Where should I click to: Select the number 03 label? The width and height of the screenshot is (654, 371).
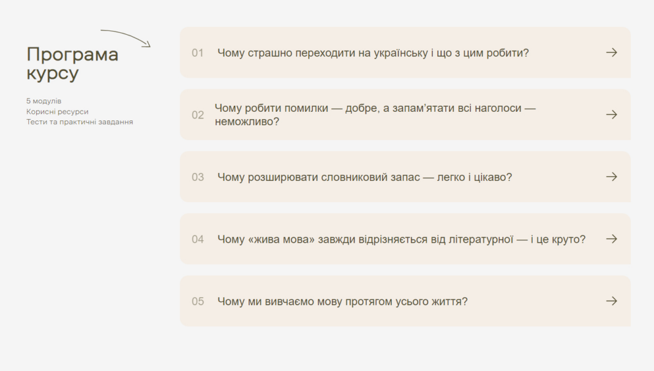point(198,177)
